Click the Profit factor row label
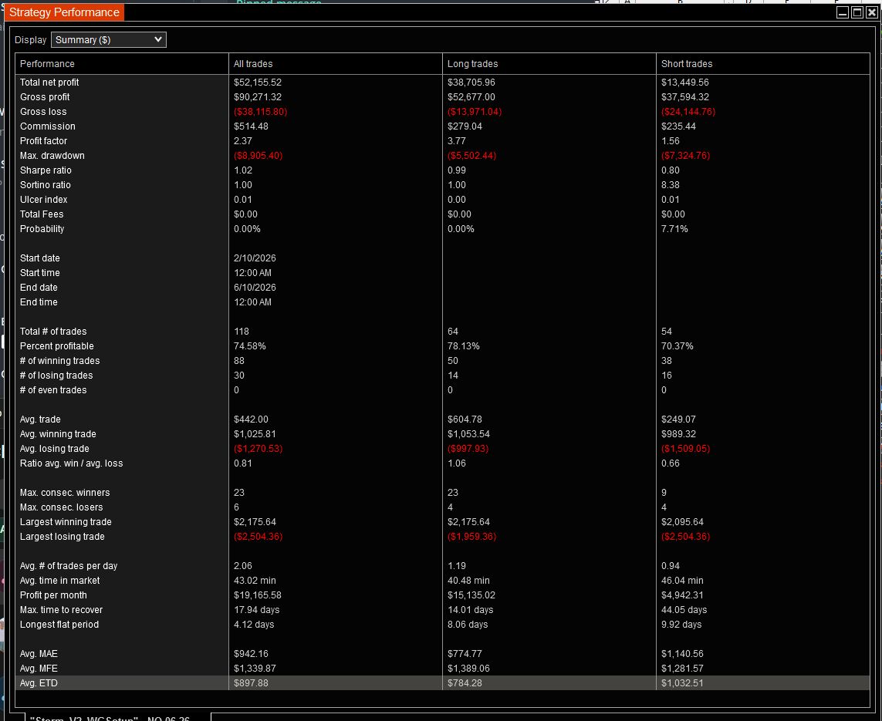The height and width of the screenshot is (721, 882). coord(43,141)
